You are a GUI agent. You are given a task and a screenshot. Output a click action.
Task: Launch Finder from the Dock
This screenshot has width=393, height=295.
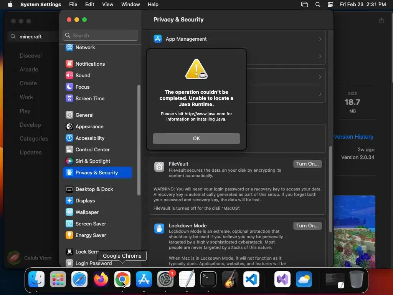pyautogui.click(x=36, y=279)
